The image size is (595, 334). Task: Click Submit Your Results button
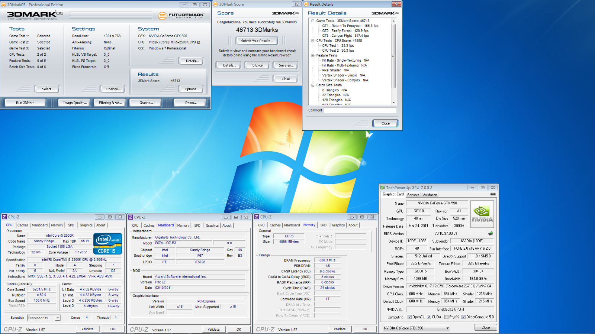[x=257, y=41]
